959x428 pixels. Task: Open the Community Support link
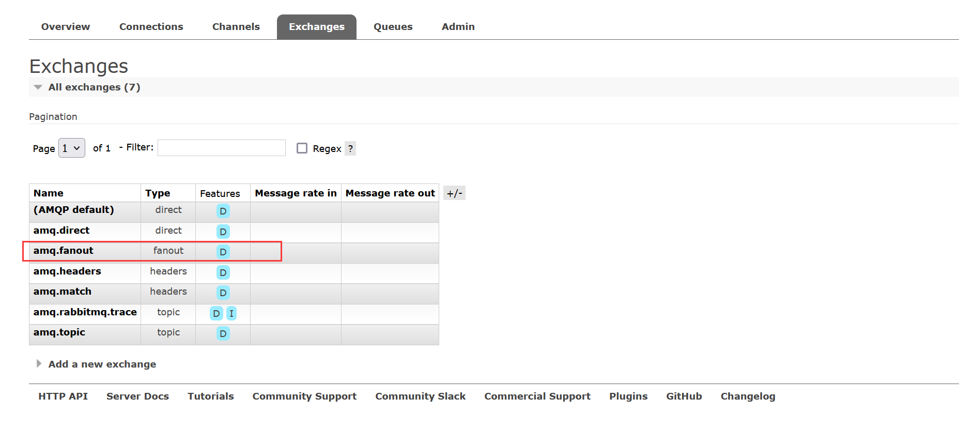[304, 396]
